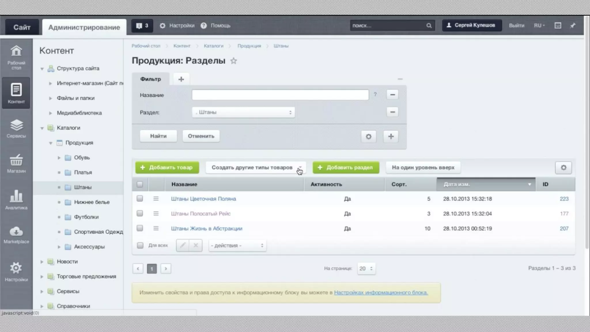Add a new filter tab with plus
The width and height of the screenshot is (590, 332).
pyautogui.click(x=181, y=79)
